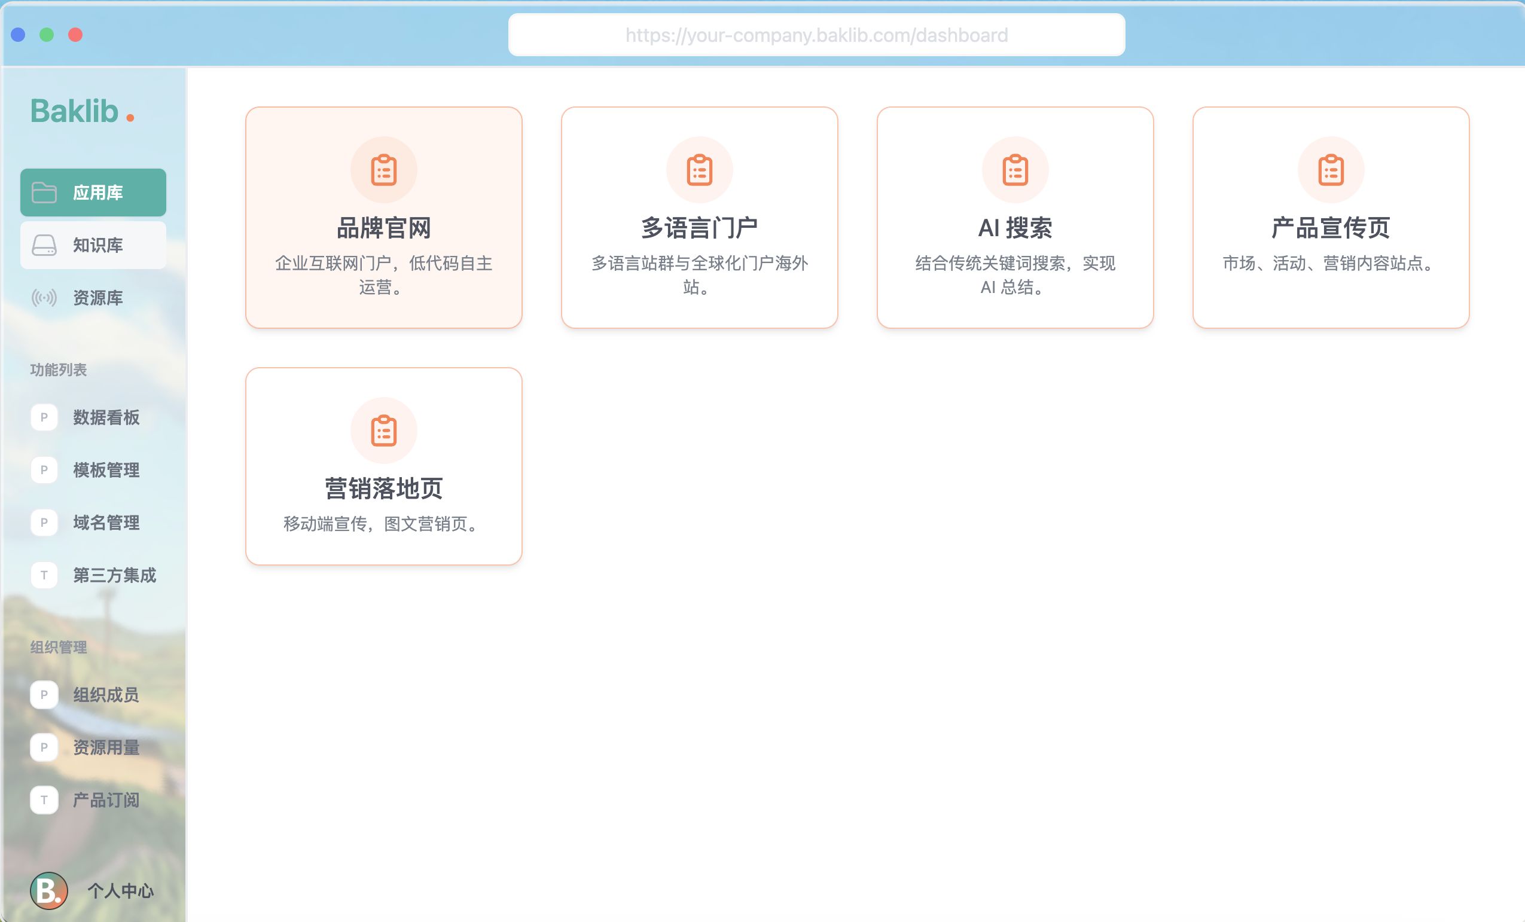
Task: Click the T badge next to 产品订阅
Action: (x=44, y=799)
